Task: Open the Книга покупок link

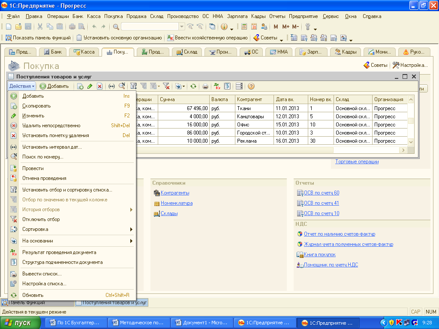Action: (320, 254)
